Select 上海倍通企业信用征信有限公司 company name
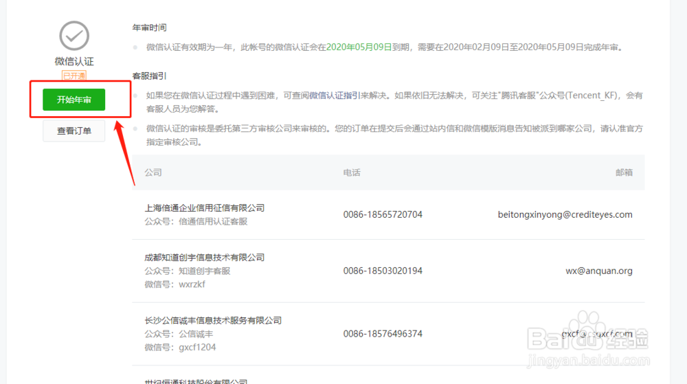This screenshot has width=687, height=384. 205,208
